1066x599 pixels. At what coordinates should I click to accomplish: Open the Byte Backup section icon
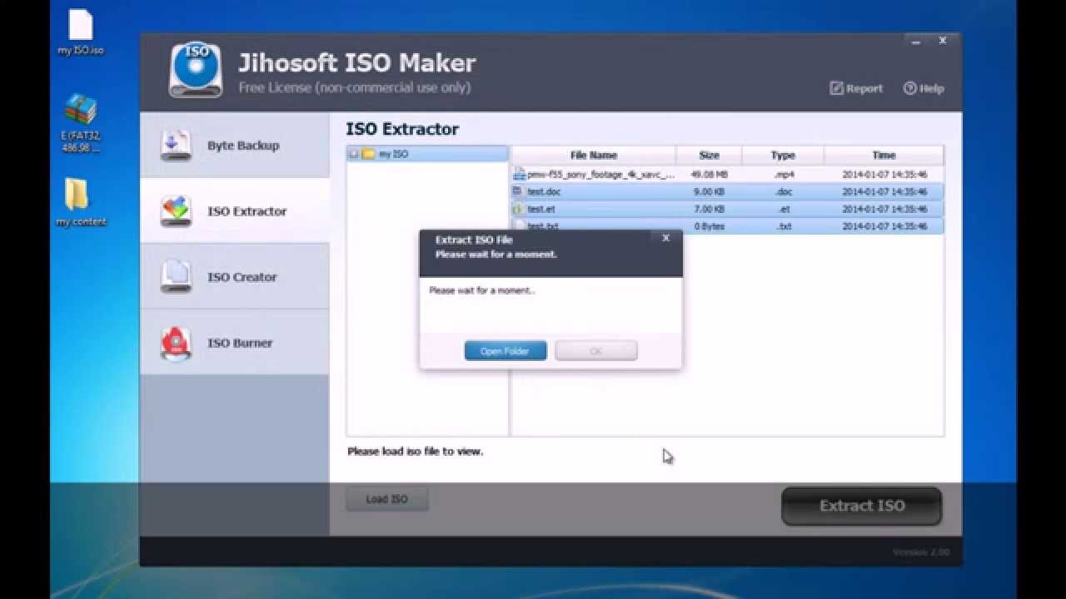[x=176, y=145]
